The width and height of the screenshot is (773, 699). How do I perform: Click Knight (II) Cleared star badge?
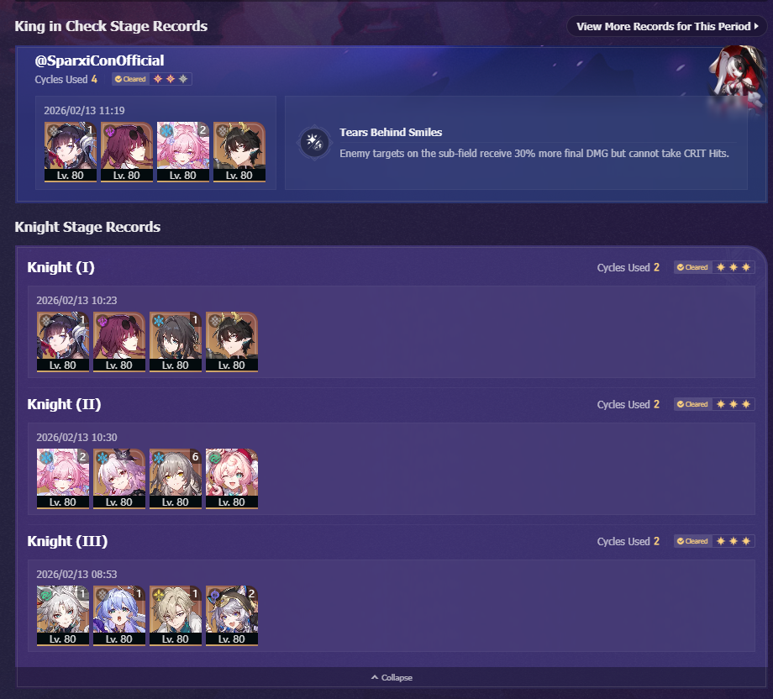[714, 404]
